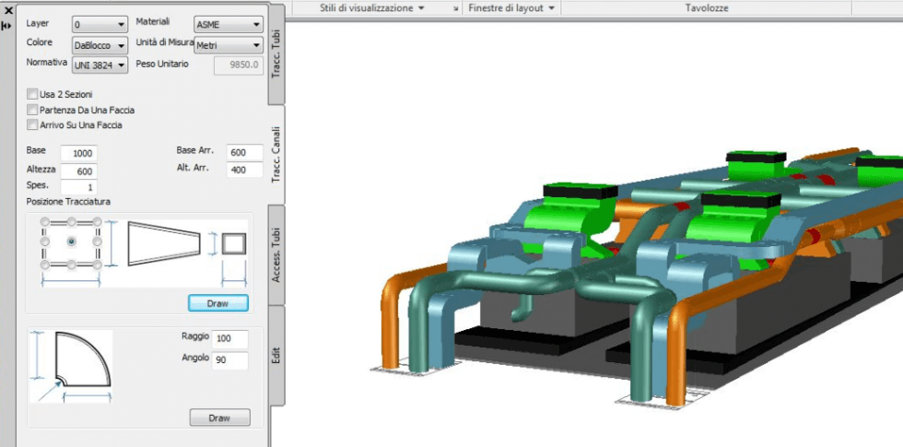Enable the Usa 2 Sezioni checkbox

pos(33,94)
